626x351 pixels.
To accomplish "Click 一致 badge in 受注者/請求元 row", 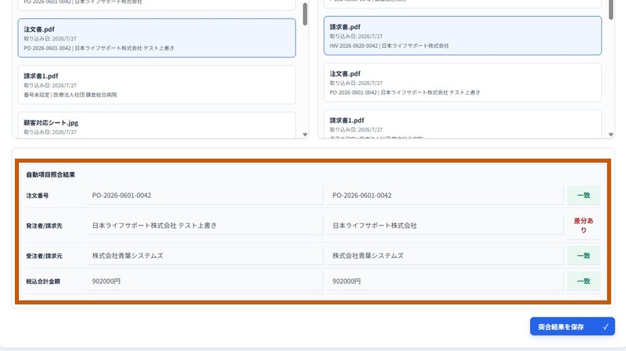I will (583, 255).
